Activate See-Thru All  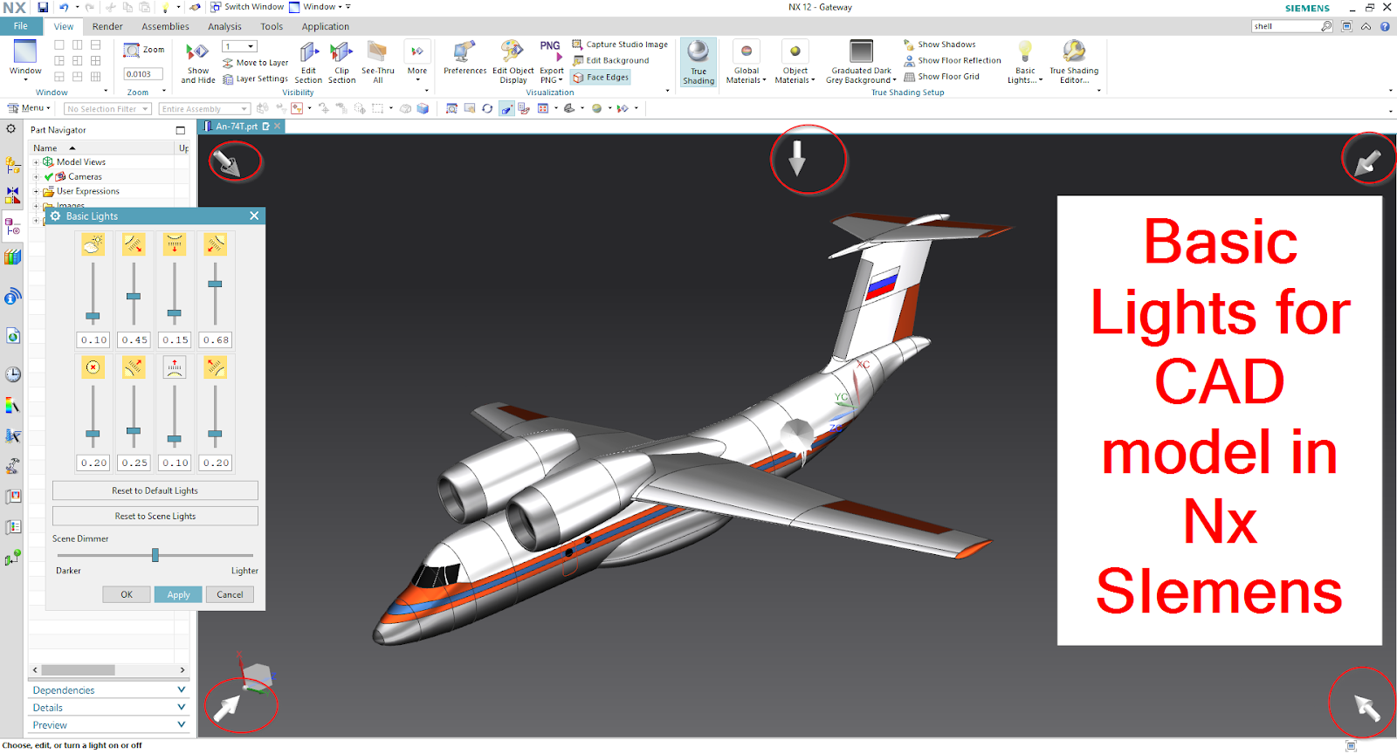378,63
